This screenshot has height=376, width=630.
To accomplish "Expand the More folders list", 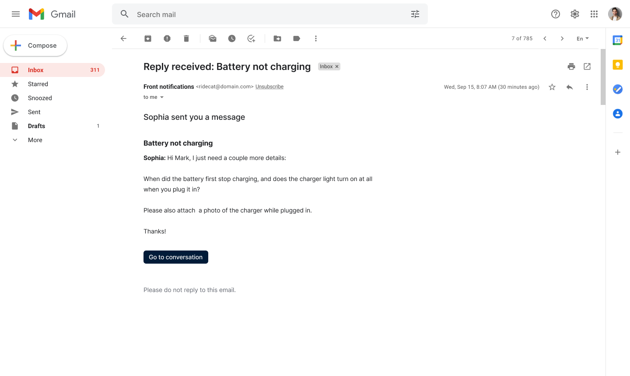I will coord(35,140).
